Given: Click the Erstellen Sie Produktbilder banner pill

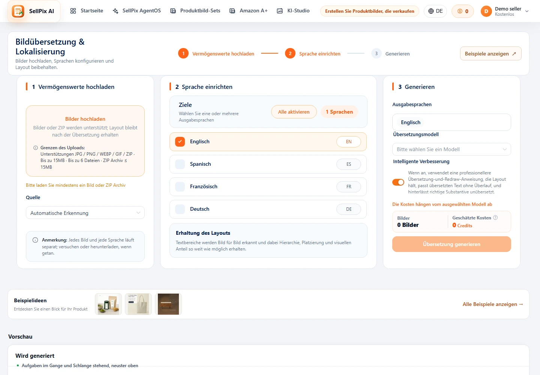Looking at the screenshot, I should click(x=370, y=11).
